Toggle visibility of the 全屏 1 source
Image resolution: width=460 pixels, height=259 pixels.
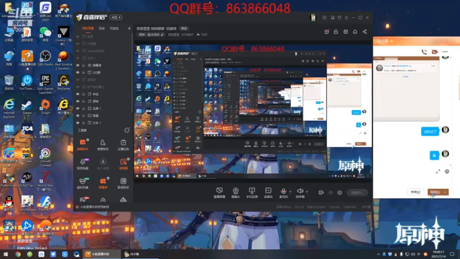pyautogui.click(x=78, y=108)
